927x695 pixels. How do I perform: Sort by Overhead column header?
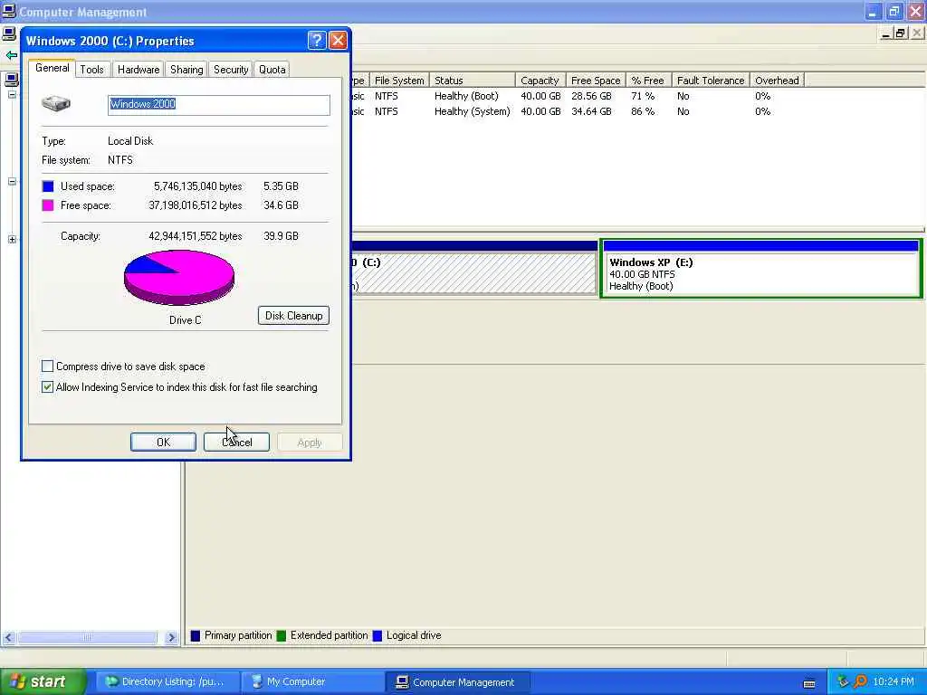(x=777, y=81)
